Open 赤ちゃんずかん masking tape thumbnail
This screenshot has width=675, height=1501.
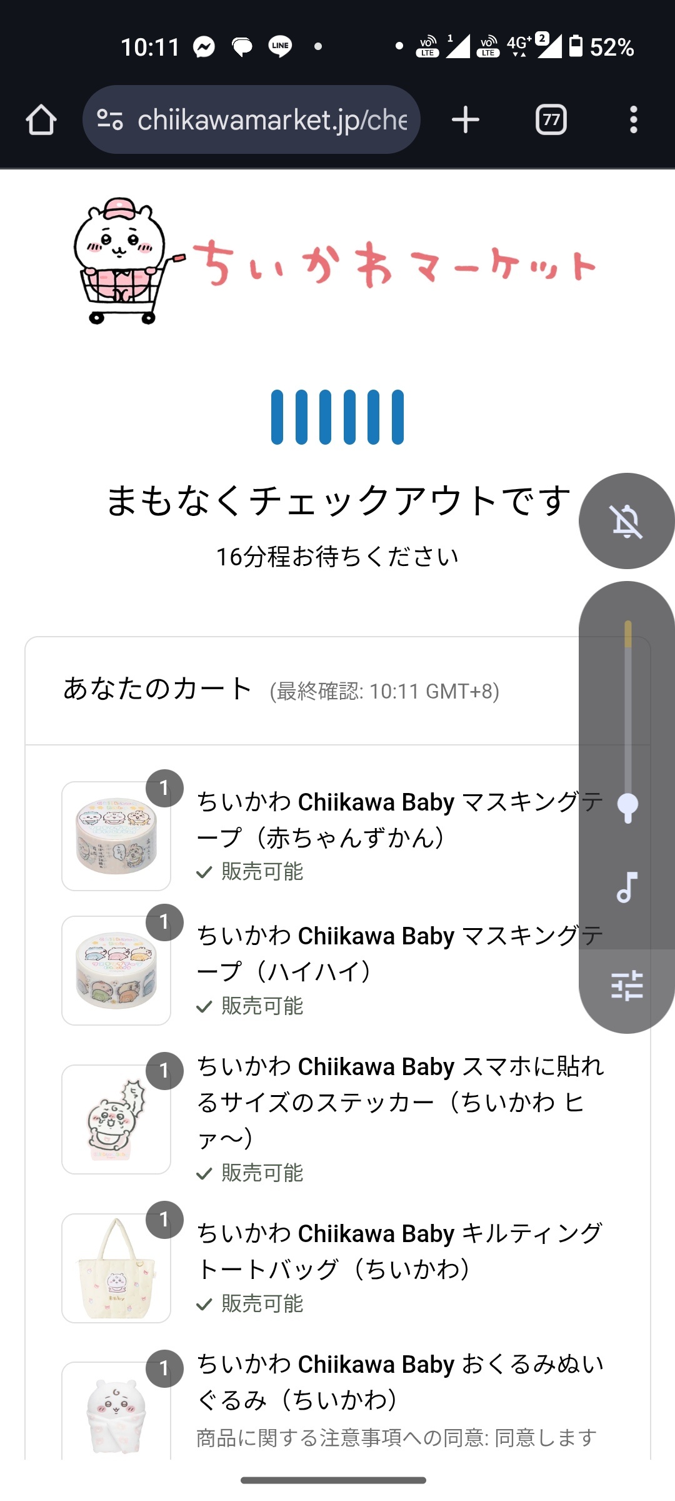(x=116, y=836)
